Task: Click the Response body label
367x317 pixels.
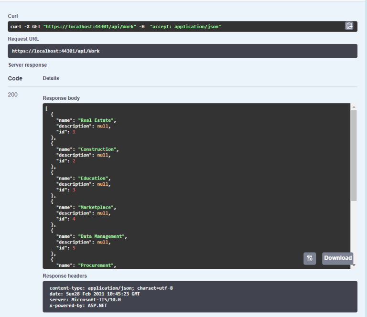Action: pyautogui.click(x=61, y=98)
